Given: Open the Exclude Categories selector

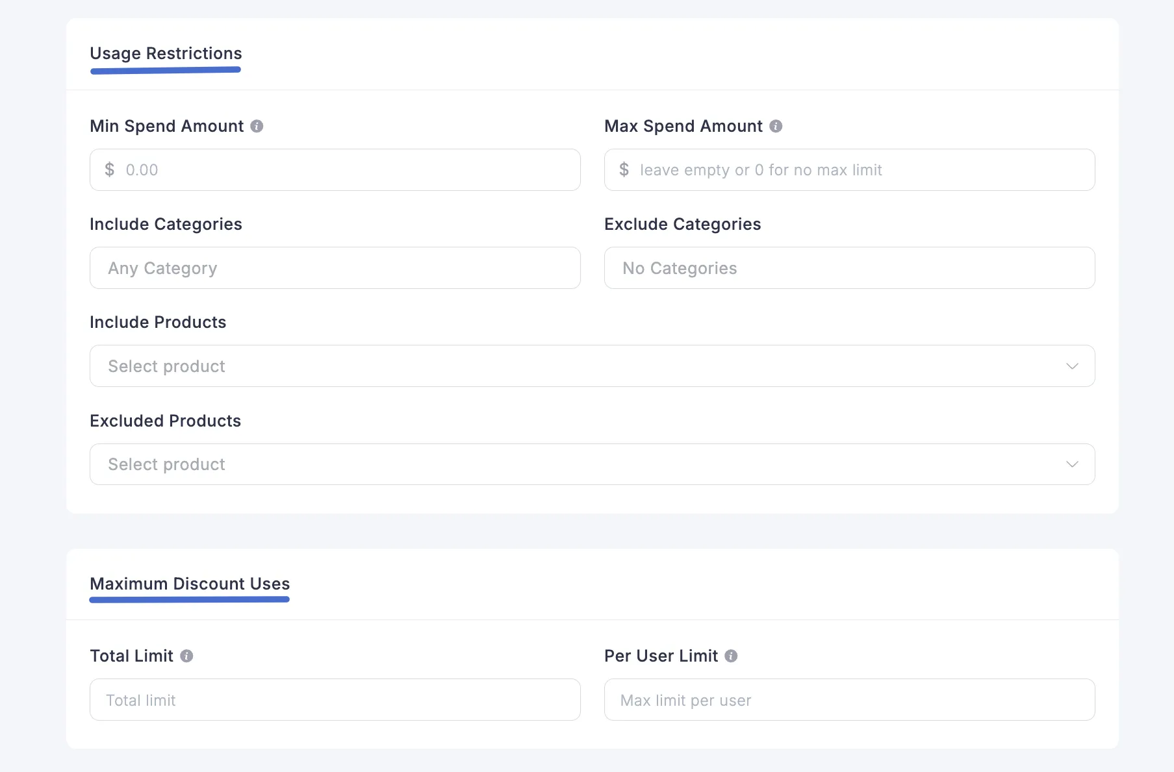Looking at the screenshot, I should [849, 268].
